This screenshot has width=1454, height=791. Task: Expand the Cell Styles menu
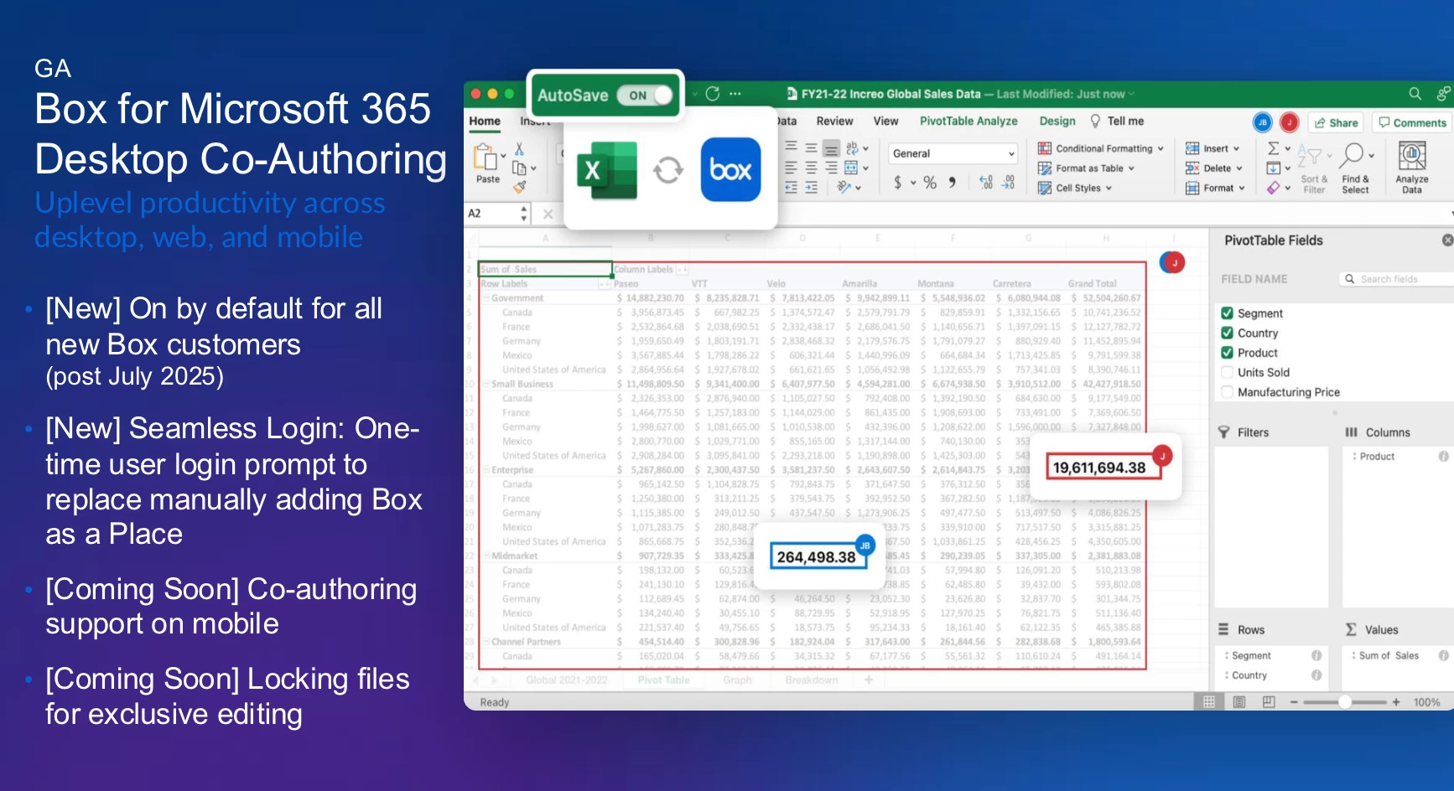point(1075,188)
